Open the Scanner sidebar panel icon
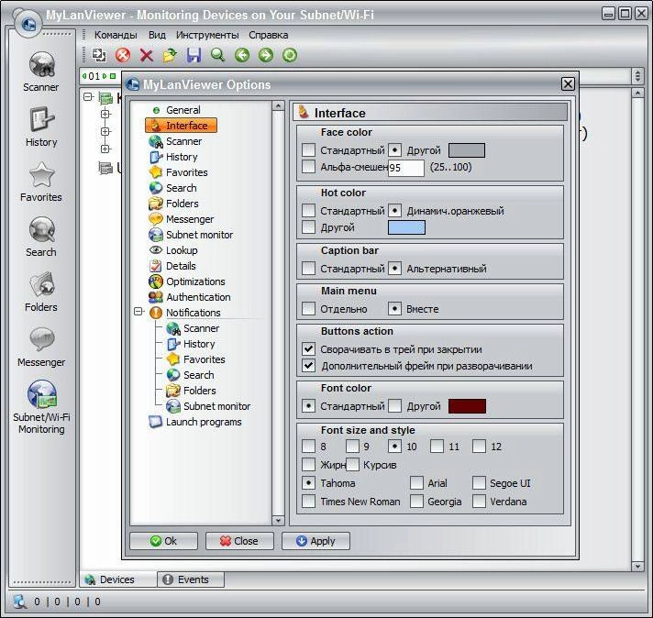 pyautogui.click(x=41, y=64)
